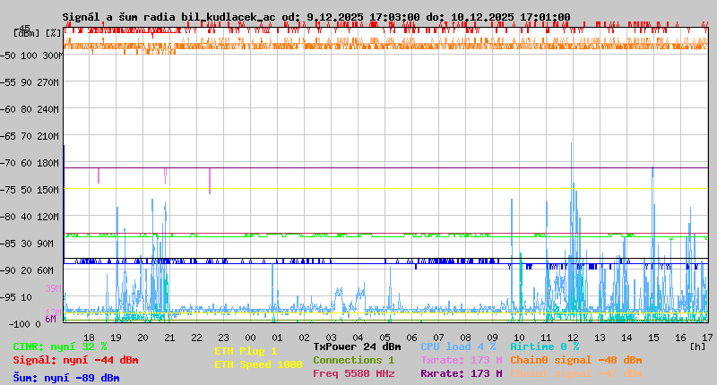
Task: Select the '-70 60 180M' y-axis label
Action: click(30, 163)
